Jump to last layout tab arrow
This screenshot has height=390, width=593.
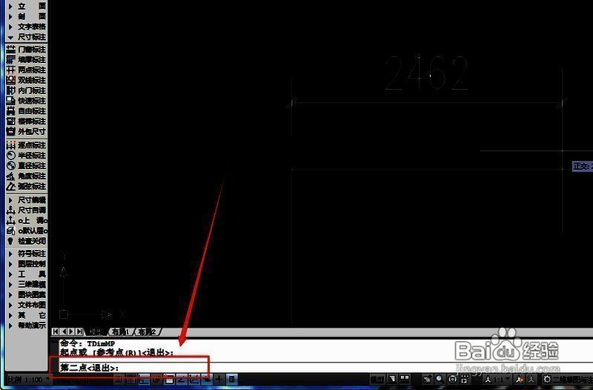tap(79, 331)
